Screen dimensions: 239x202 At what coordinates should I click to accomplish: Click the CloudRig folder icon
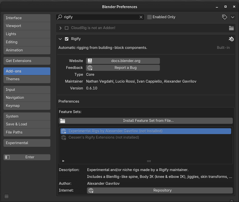pos(231,28)
